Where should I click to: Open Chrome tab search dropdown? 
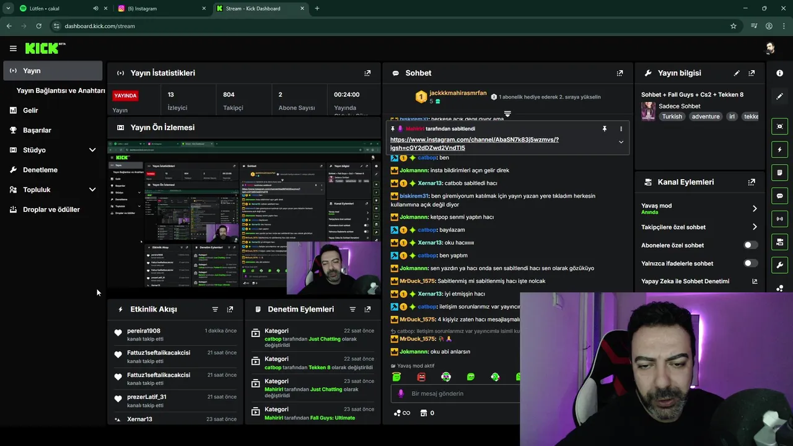(8, 8)
